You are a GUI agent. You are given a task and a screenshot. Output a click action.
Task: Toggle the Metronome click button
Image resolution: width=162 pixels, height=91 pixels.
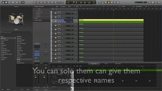click(x=115, y=2)
